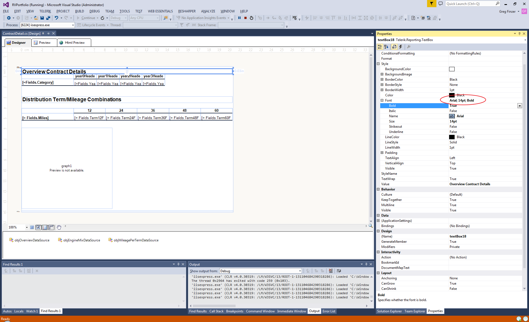
Task: Click the Save All toolbar icon
Action: (x=48, y=18)
